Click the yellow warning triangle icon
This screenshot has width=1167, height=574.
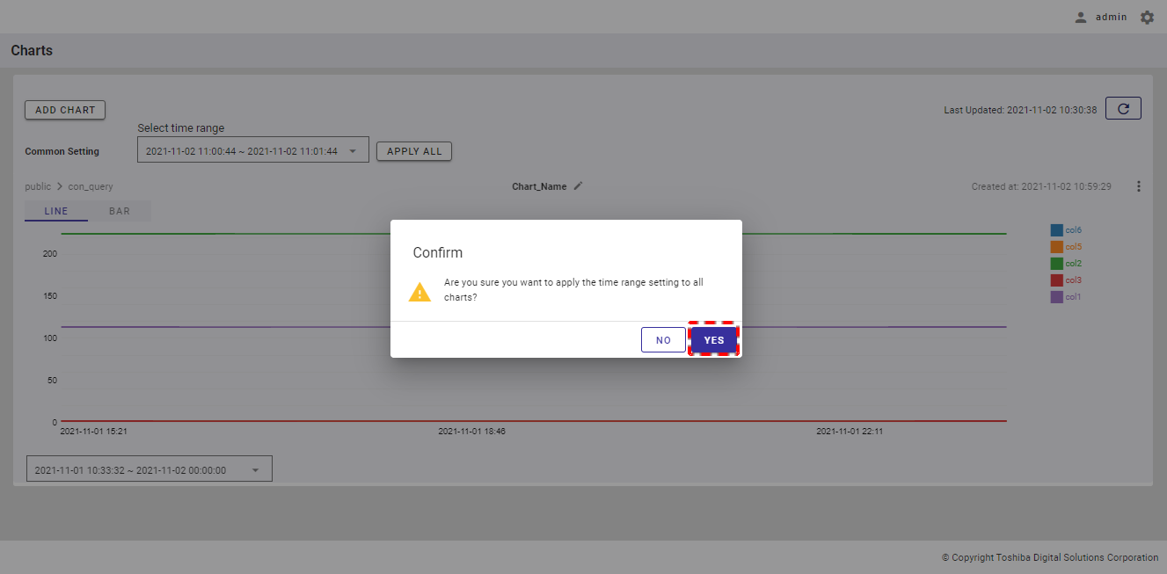pyautogui.click(x=420, y=293)
